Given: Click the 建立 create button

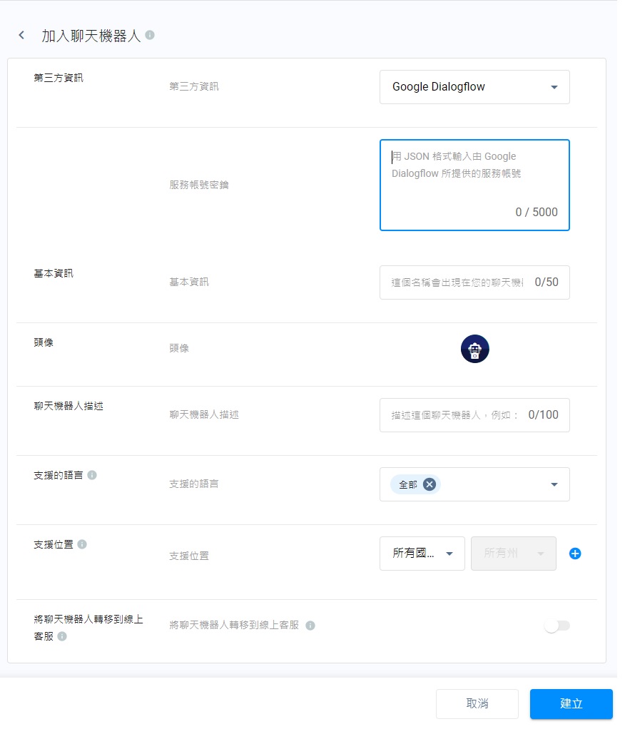Looking at the screenshot, I should click(x=571, y=704).
